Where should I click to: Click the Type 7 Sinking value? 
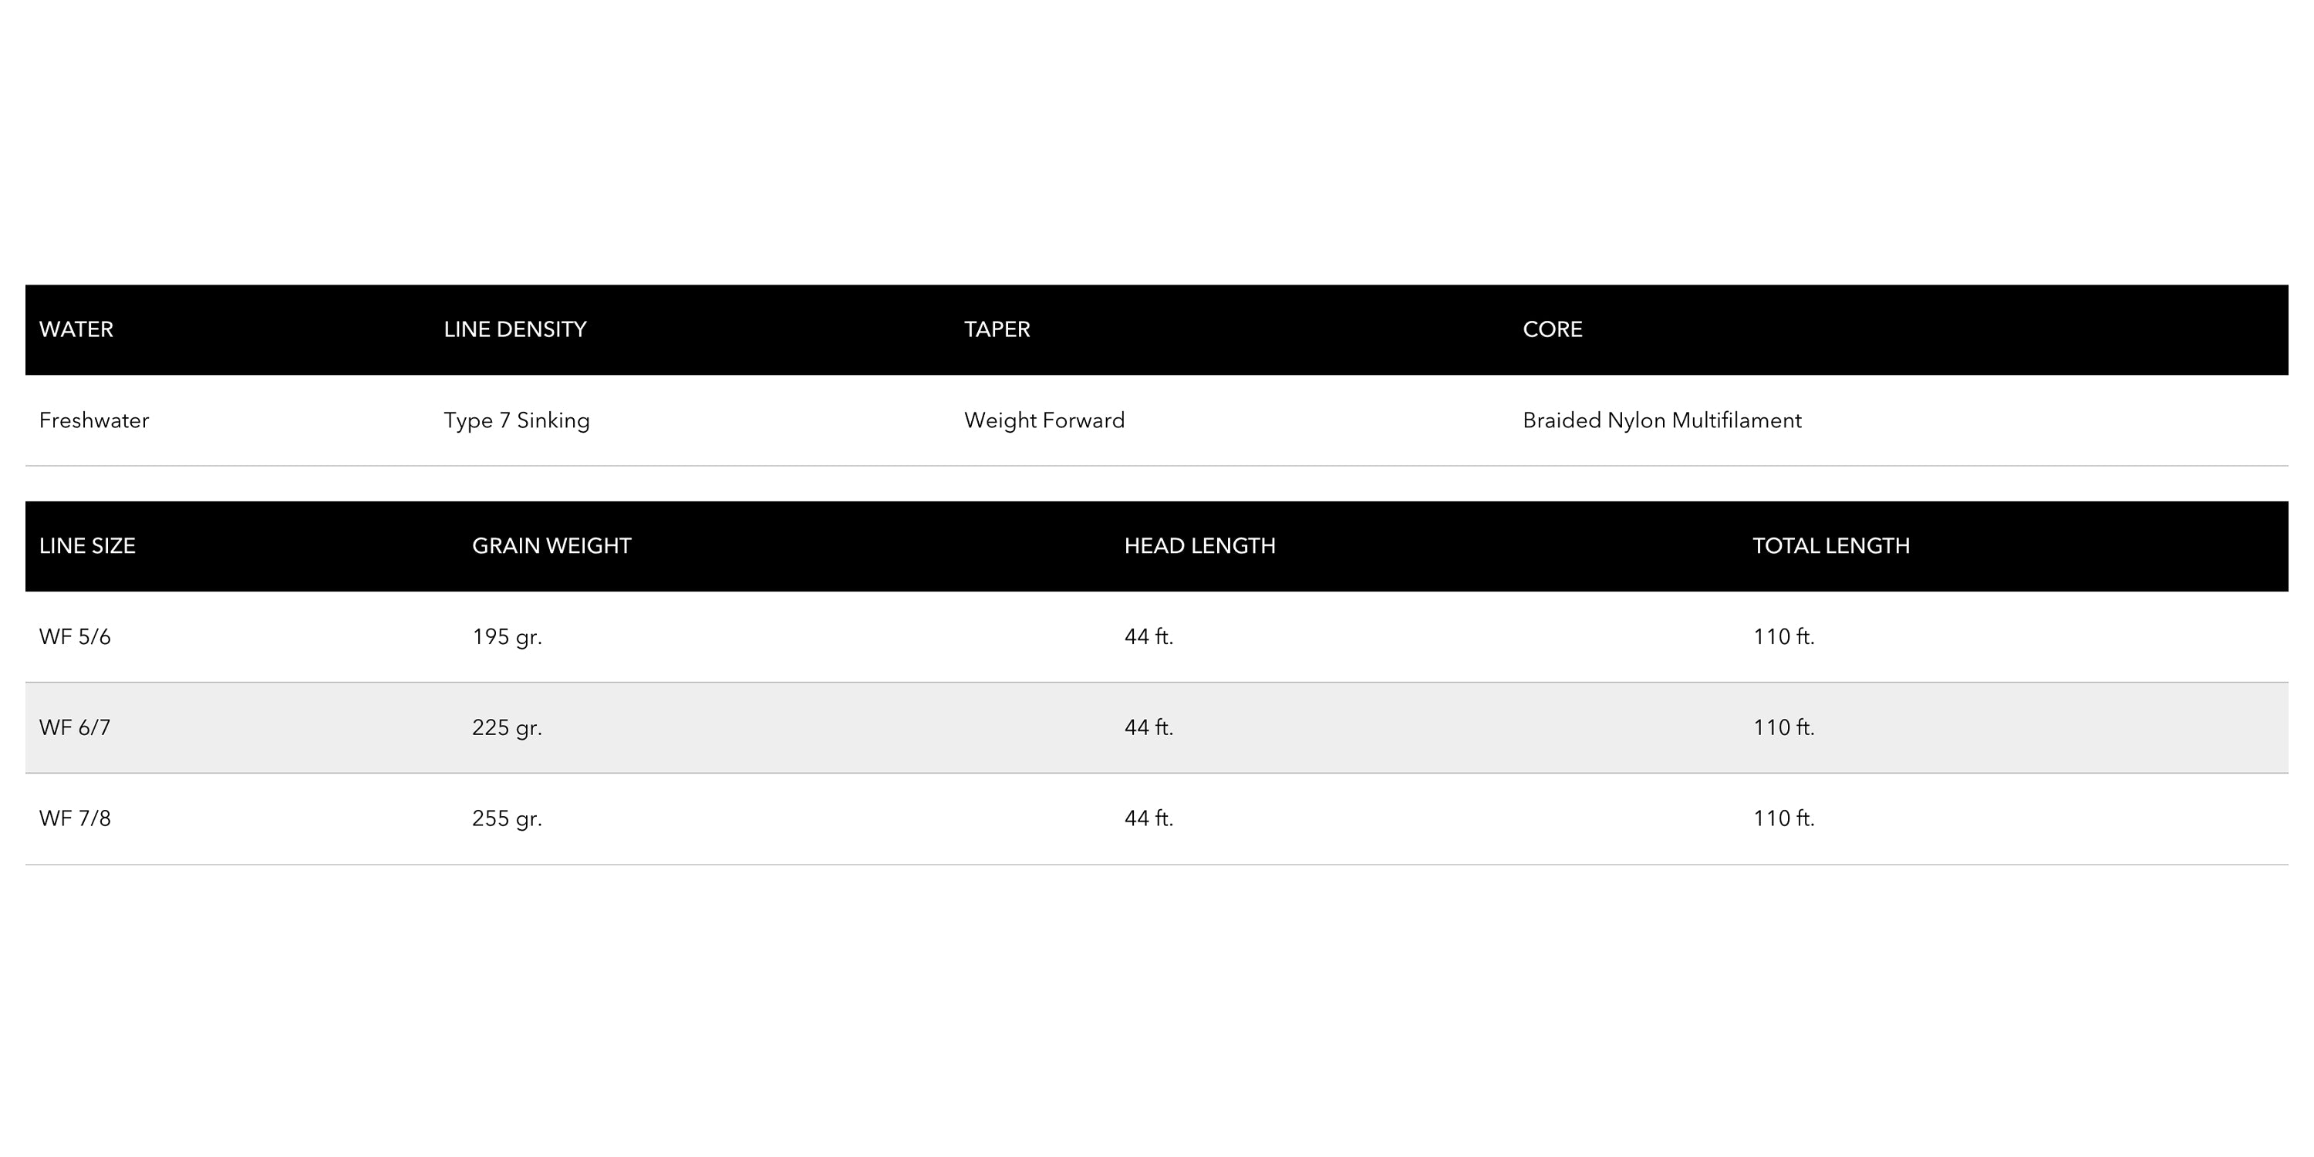point(517,420)
